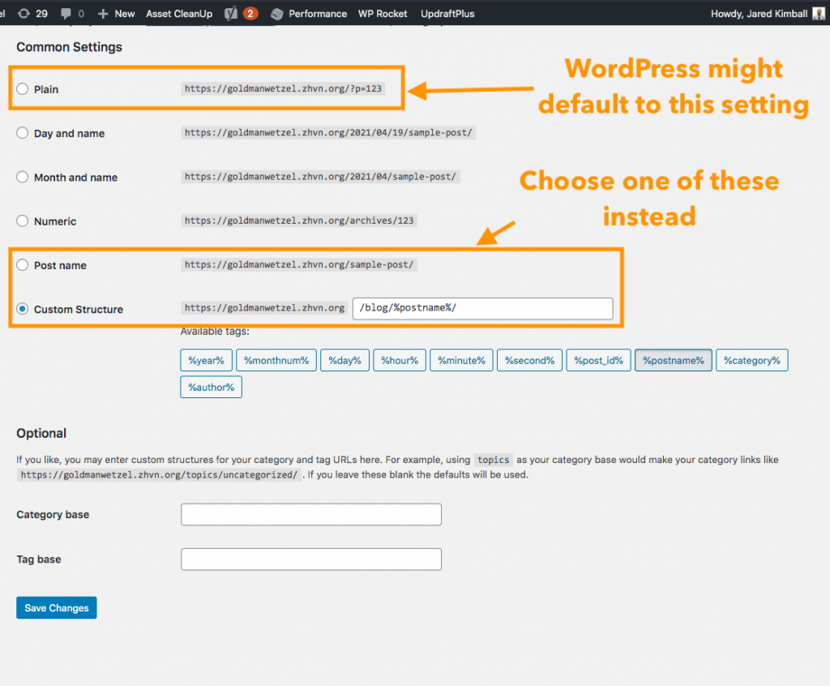830x686 pixels.
Task: Focus the Category base input field
Action: 311,514
